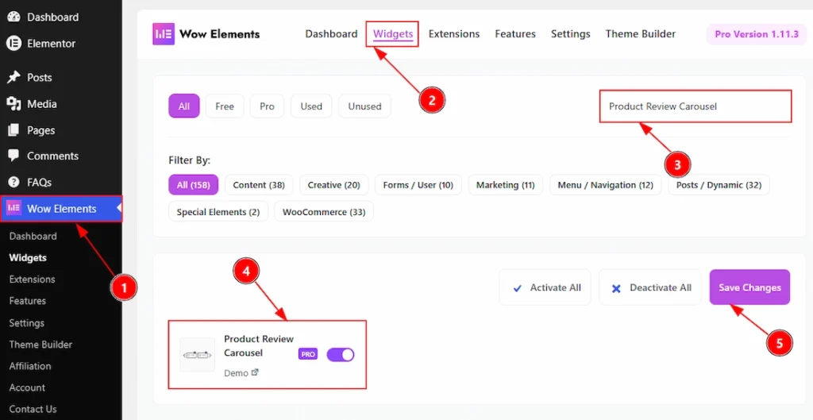Click the Save Changes button
The image size is (813, 420).
[x=749, y=287]
